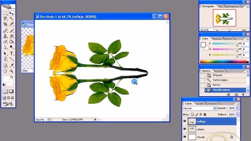The height and width of the screenshot is (141, 251).
Task: Open the Historia panel options menu arrow
Action: [x=248, y=71]
